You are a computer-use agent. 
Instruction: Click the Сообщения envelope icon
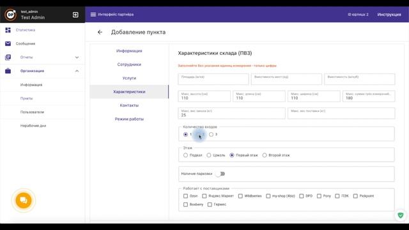(8, 43)
